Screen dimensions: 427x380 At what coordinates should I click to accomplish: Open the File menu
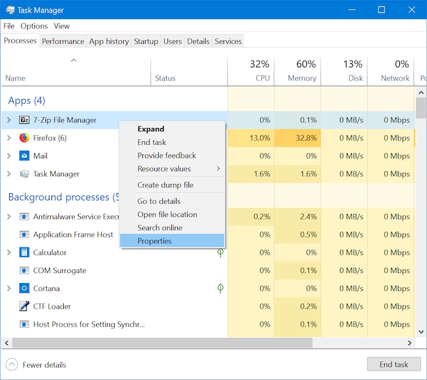click(9, 26)
